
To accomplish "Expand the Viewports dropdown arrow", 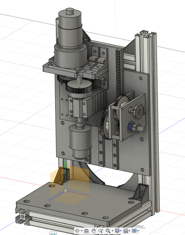I will point(138,231).
